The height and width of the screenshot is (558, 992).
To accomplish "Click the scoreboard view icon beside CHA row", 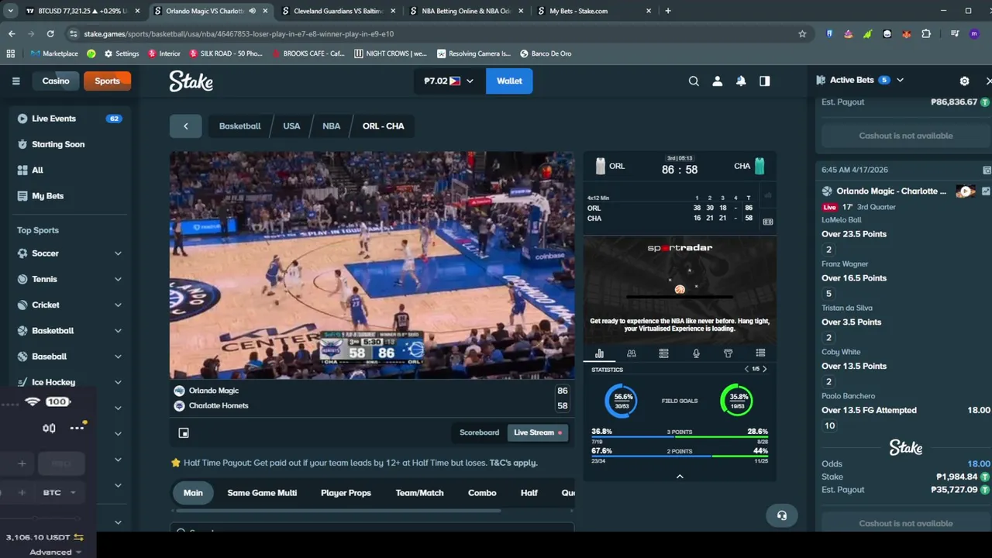I will point(768,222).
